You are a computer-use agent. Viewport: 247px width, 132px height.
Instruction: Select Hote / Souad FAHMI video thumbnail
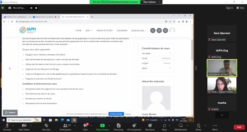(x=222, y=86)
